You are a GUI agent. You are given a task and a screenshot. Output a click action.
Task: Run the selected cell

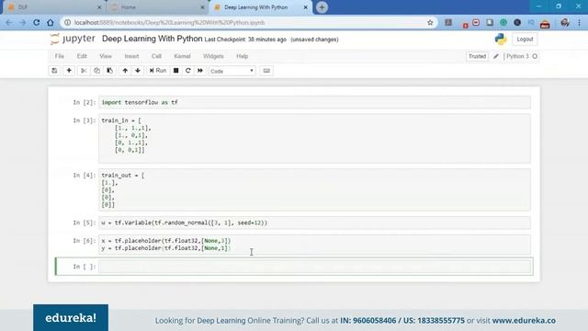click(x=158, y=71)
